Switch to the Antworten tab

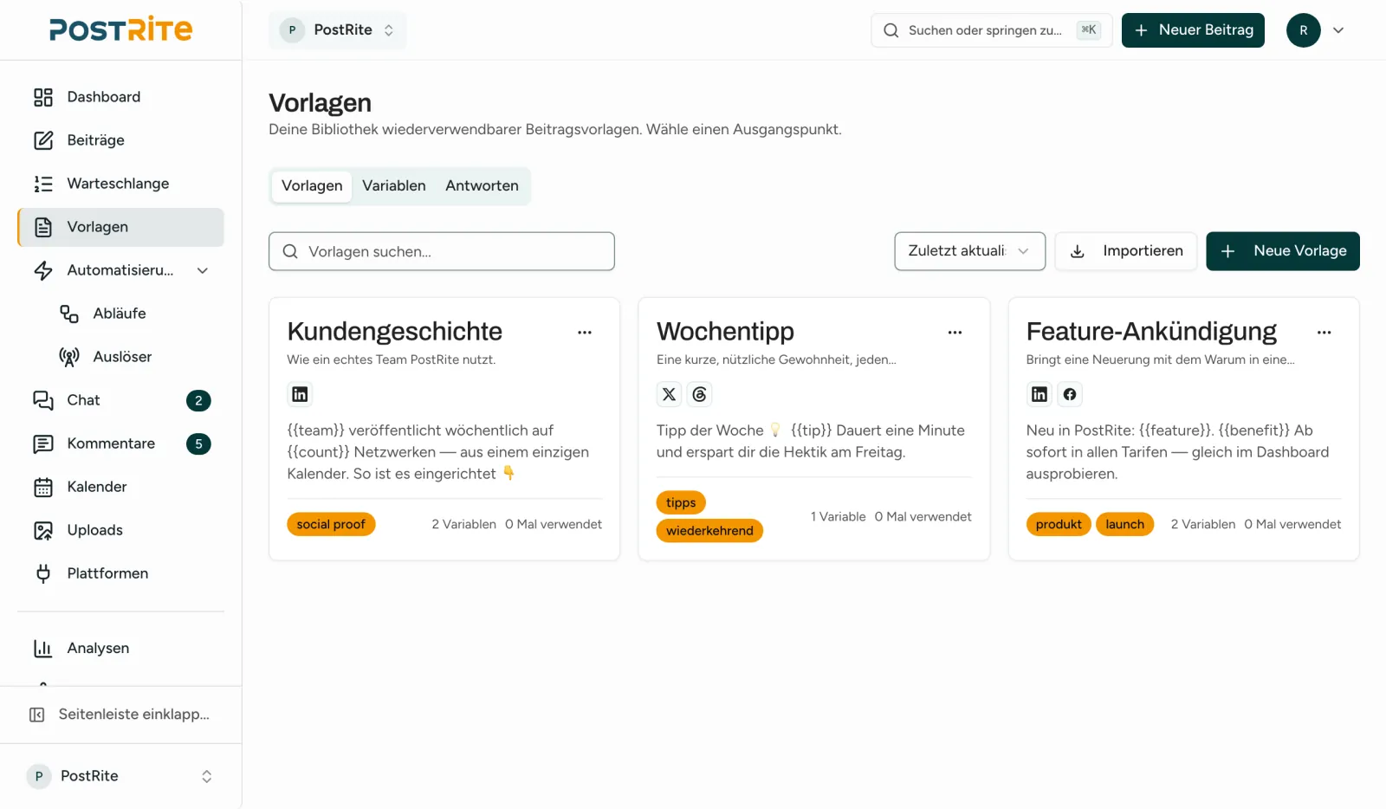(x=482, y=185)
